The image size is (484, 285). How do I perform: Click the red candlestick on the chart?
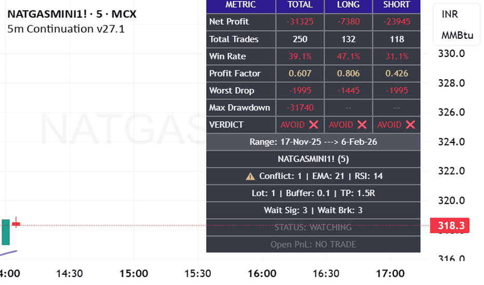click(x=17, y=224)
